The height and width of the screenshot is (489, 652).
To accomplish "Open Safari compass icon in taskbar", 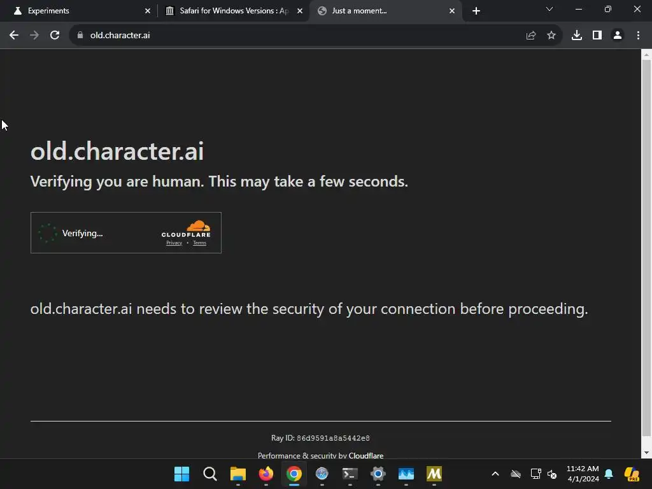I will click(x=322, y=474).
